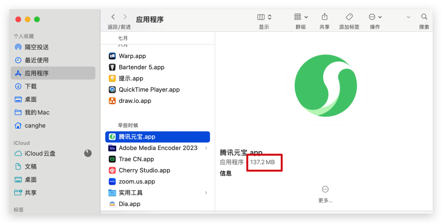
Task: Click the Dia app icon
Action: pyautogui.click(x=112, y=204)
